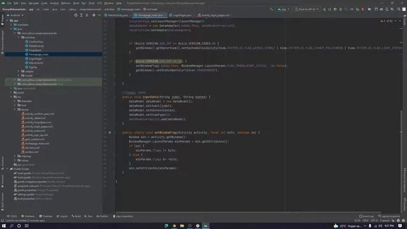Open the Build tool window button
The height and width of the screenshot is (229, 407).
76,216
